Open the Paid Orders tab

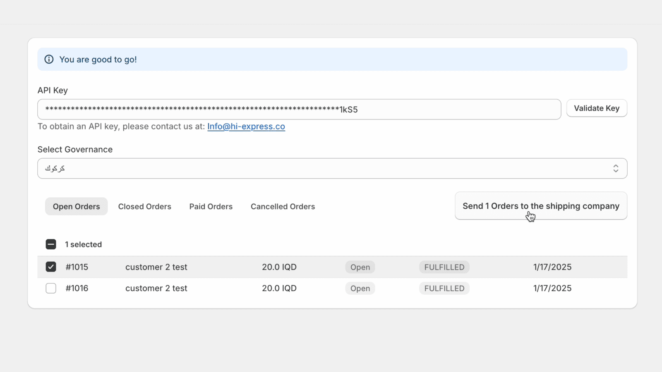click(x=211, y=206)
